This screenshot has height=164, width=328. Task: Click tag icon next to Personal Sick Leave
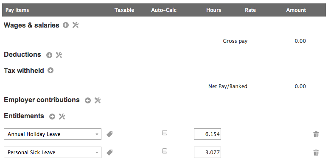coord(109,153)
